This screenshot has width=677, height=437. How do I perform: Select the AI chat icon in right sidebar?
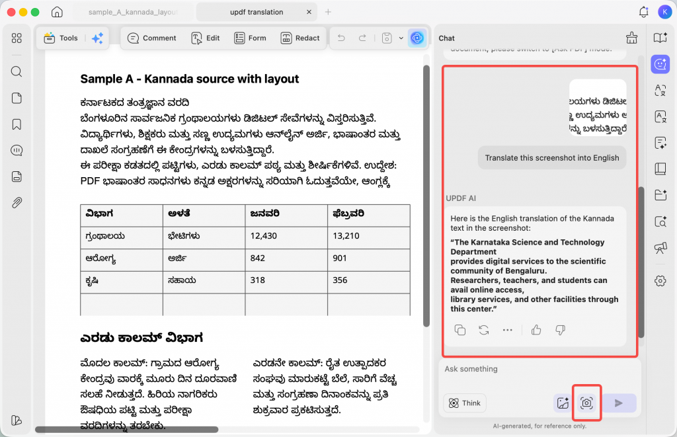tap(660, 64)
